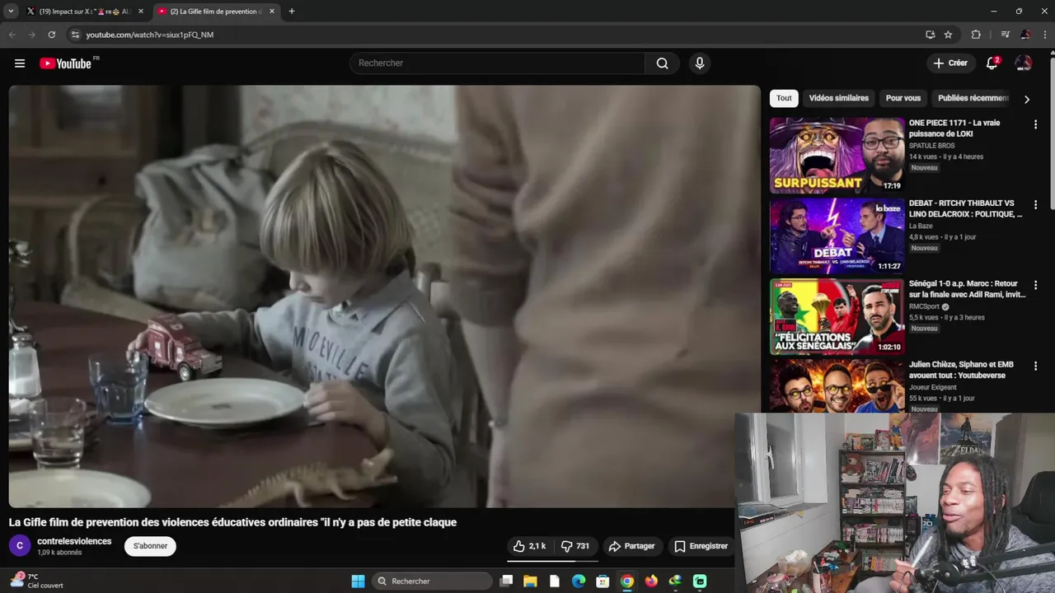Open options for ONE PIECE 1171 video

[1036, 124]
